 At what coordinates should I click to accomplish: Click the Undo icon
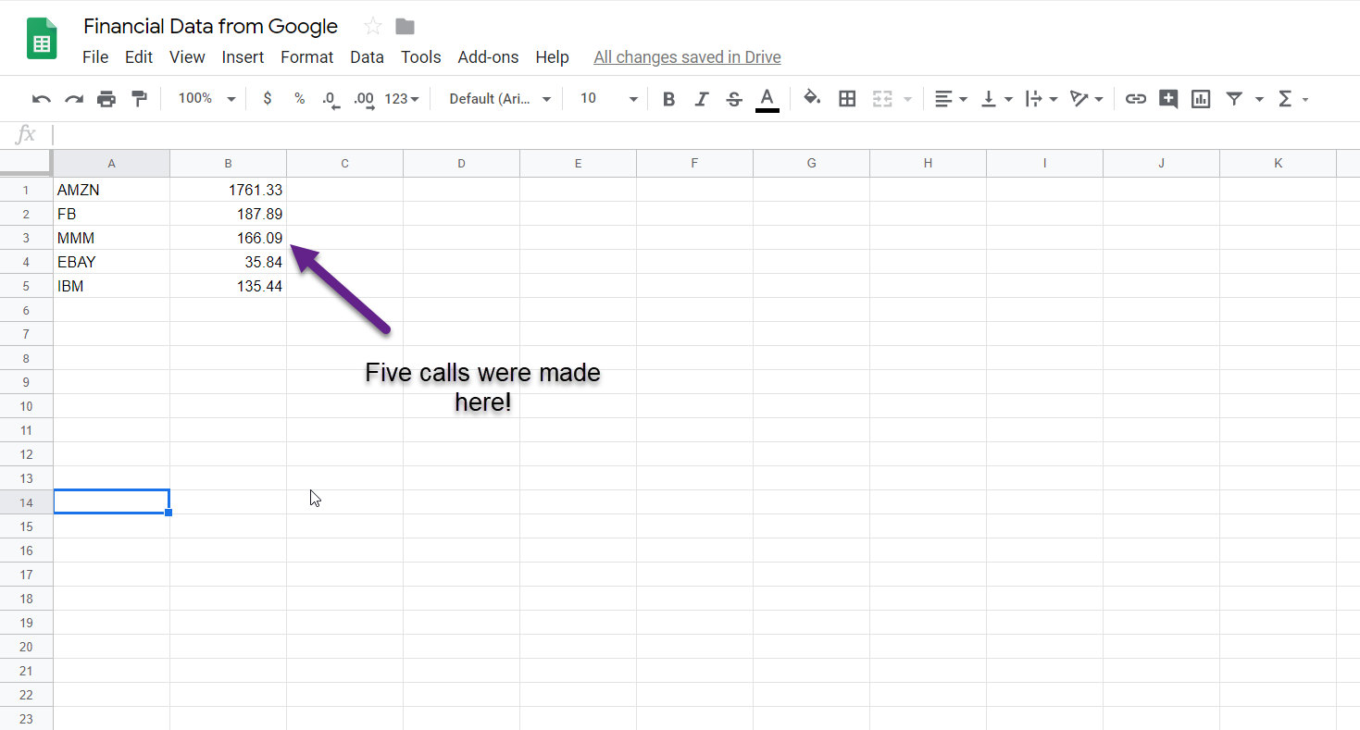(x=41, y=99)
